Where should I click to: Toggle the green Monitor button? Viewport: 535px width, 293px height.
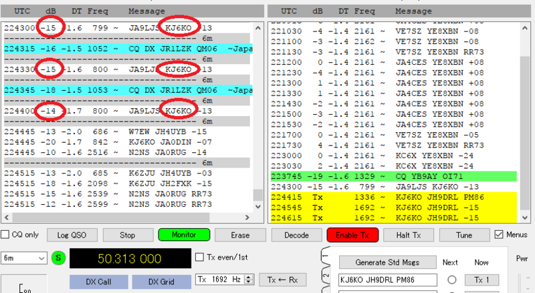click(184, 235)
